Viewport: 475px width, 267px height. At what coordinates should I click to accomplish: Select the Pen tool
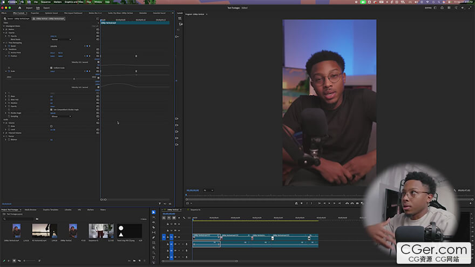click(x=154, y=238)
